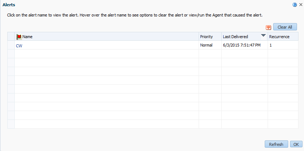
Task: Open the CW alert link
Action: click(x=19, y=46)
